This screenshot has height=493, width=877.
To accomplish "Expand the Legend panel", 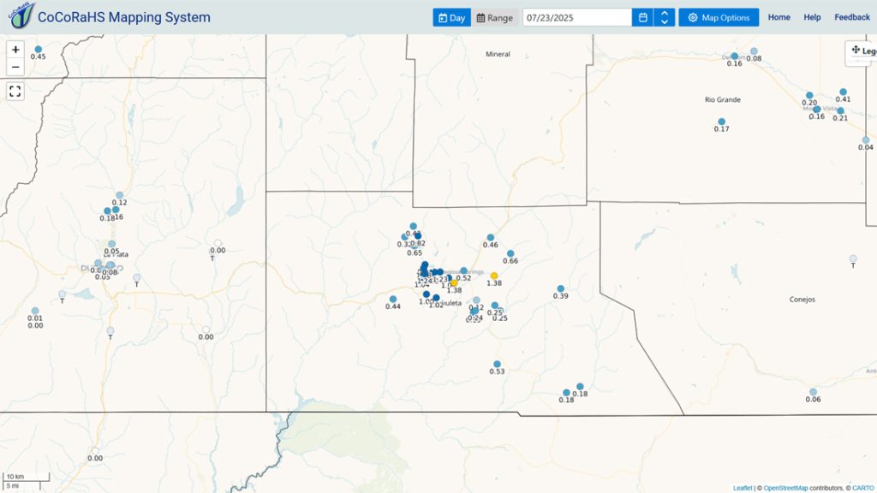I will click(x=863, y=50).
